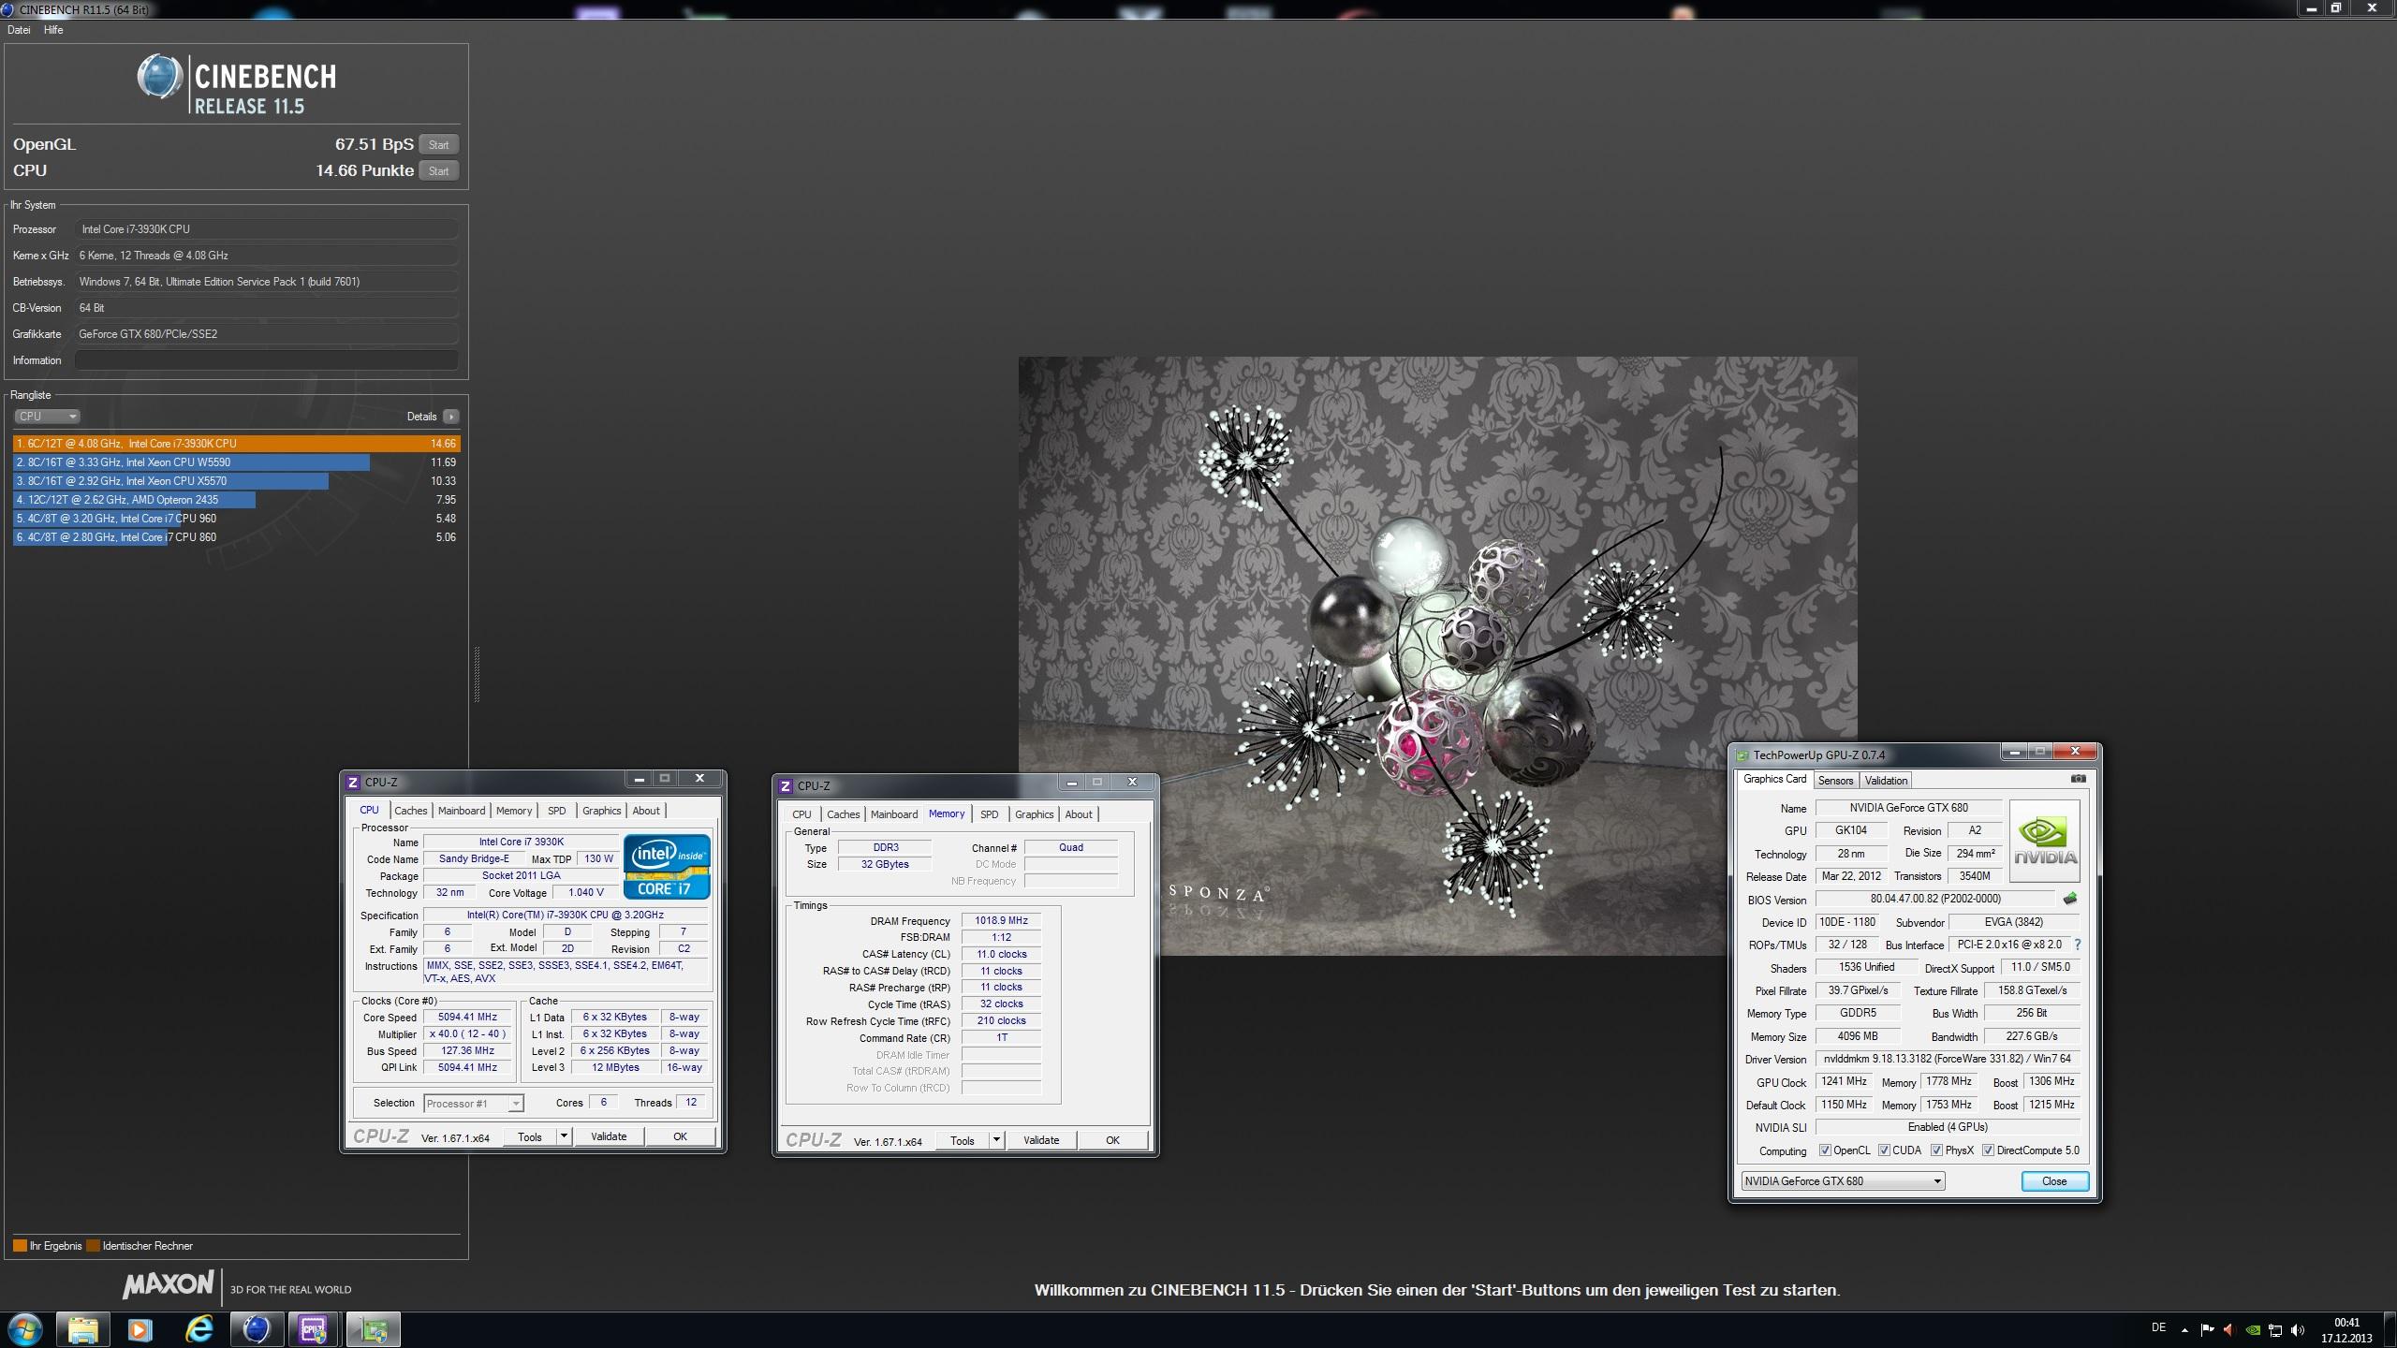Image resolution: width=2397 pixels, height=1348 pixels.
Task: Open the GPU selection dropdown in GPU-Z
Action: 1843,1181
